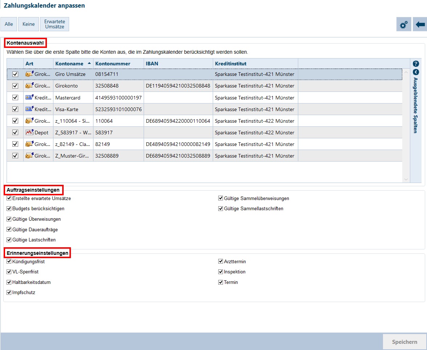Screen dimensions: 427x350
Task: Click the Z_Muster-Giro account type icon
Action: point(29,156)
